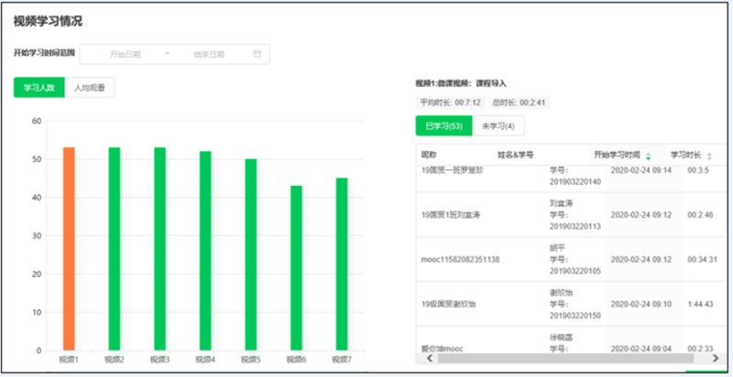This screenshot has width=733, height=377.
Task: Click student number 201903220105
Action: click(575, 271)
